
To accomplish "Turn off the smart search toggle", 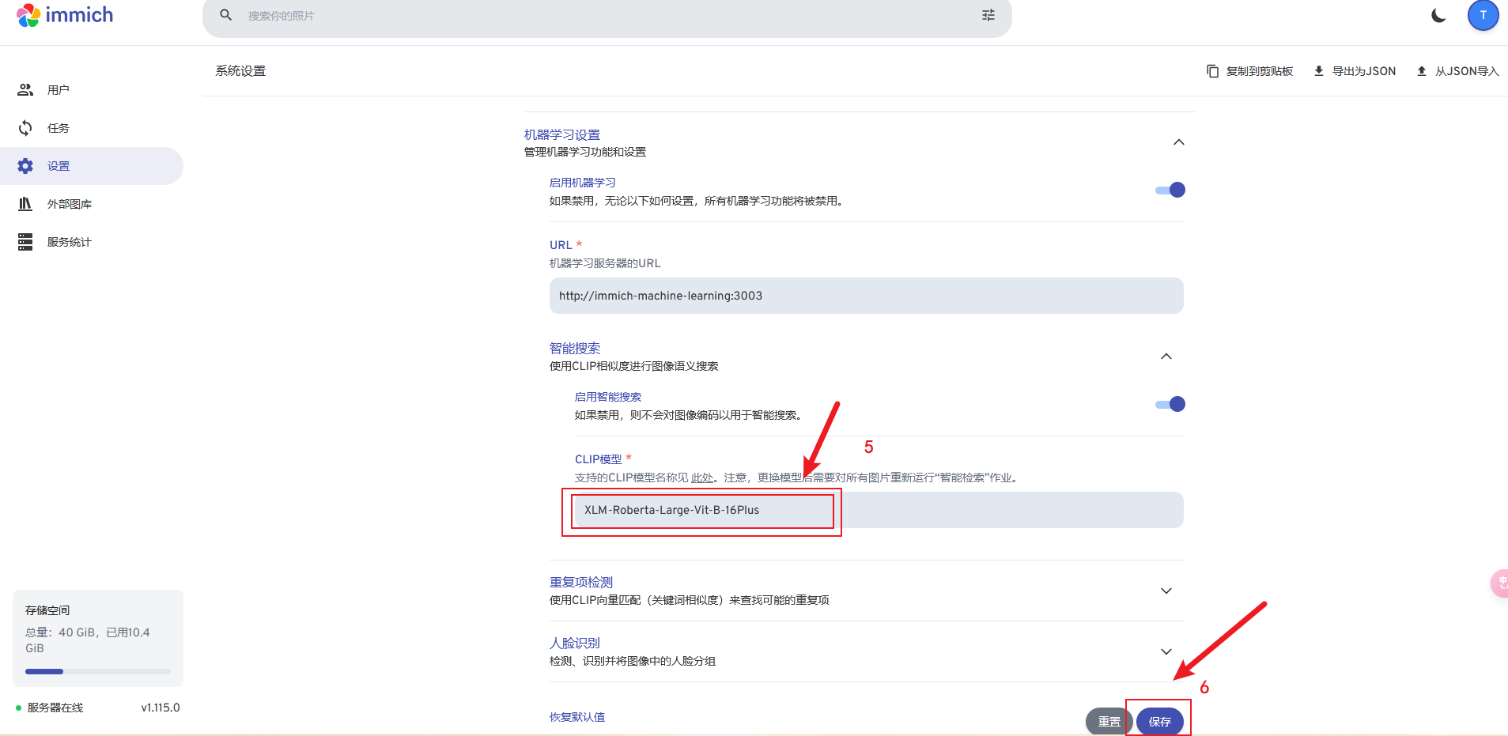I will point(1170,404).
